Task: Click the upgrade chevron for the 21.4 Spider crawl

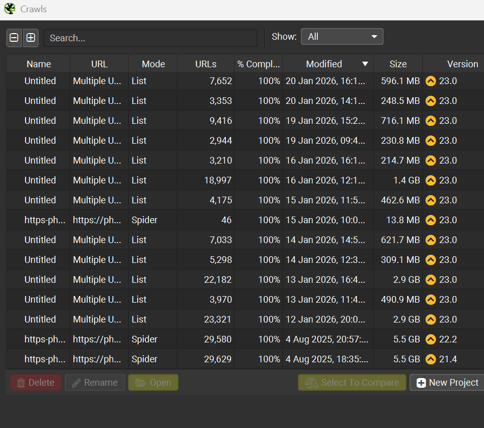Action: (x=431, y=359)
